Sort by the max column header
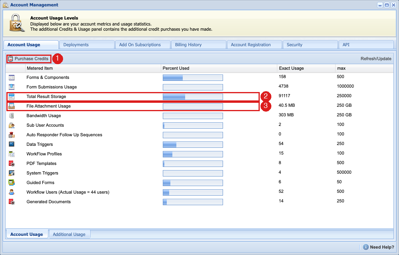Image resolution: width=399 pixels, height=255 pixels. (364, 68)
